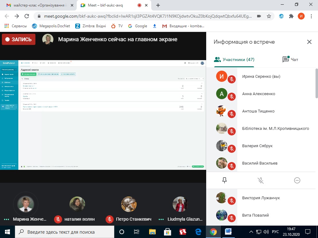Close the meeting information panel
Image resolution: width=318 pixels, height=238 pixels.
coord(309,42)
